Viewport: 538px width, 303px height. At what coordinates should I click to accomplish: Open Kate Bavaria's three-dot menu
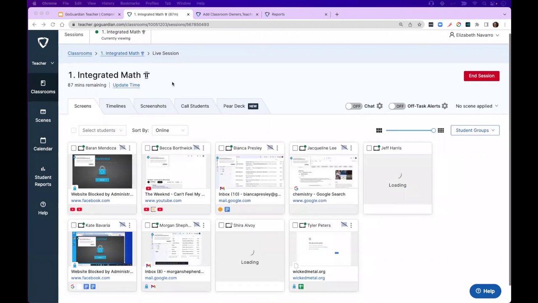click(129, 225)
